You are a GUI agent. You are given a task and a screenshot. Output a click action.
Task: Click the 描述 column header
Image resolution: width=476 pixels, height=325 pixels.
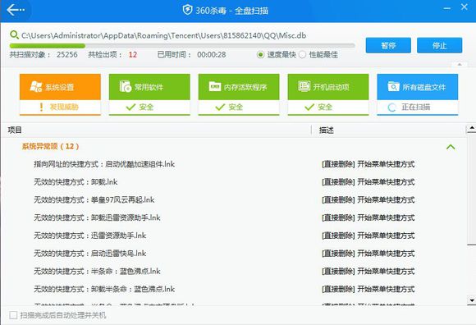(x=327, y=130)
